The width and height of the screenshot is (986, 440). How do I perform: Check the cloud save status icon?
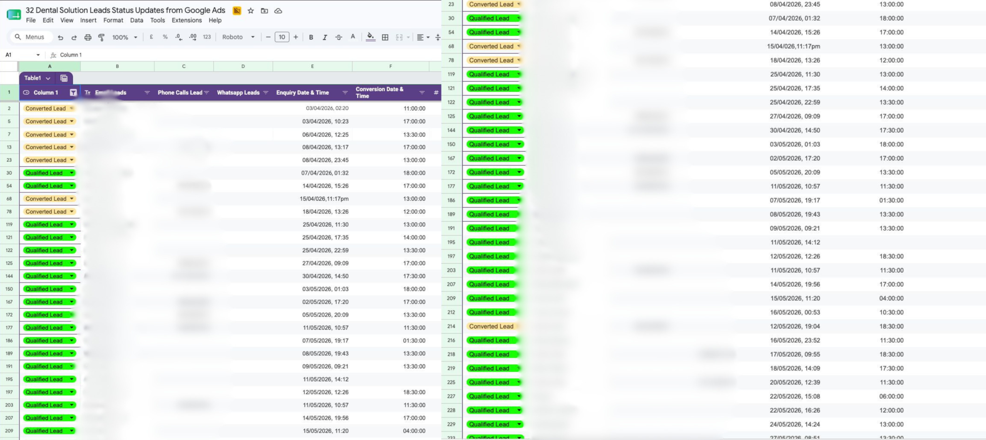[278, 11]
